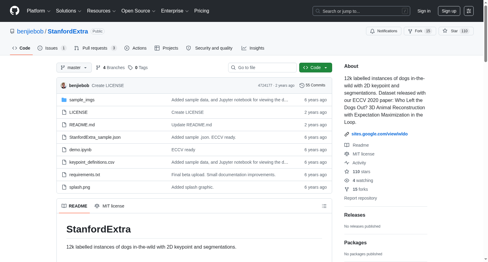
Task: Click the file icon for demo.ipynb
Action: coord(64,150)
